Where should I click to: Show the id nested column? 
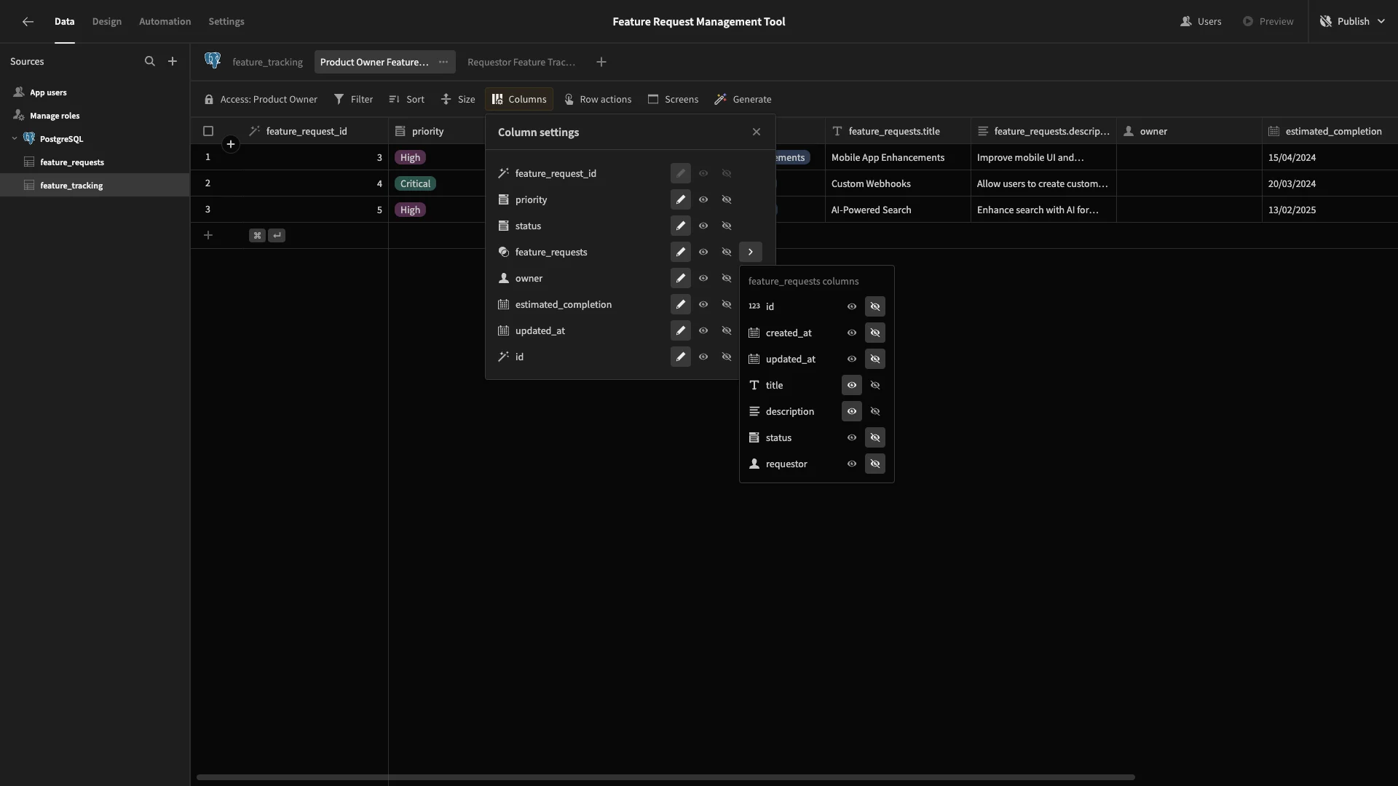(852, 306)
